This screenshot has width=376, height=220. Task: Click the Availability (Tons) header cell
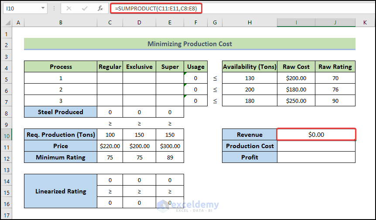click(x=250, y=67)
